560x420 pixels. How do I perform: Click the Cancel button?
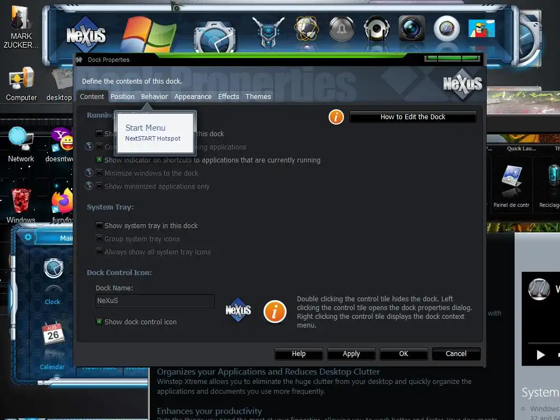[x=456, y=354]
